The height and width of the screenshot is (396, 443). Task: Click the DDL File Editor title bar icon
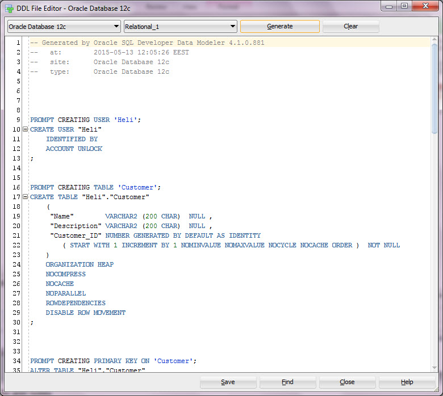point(9,7)
